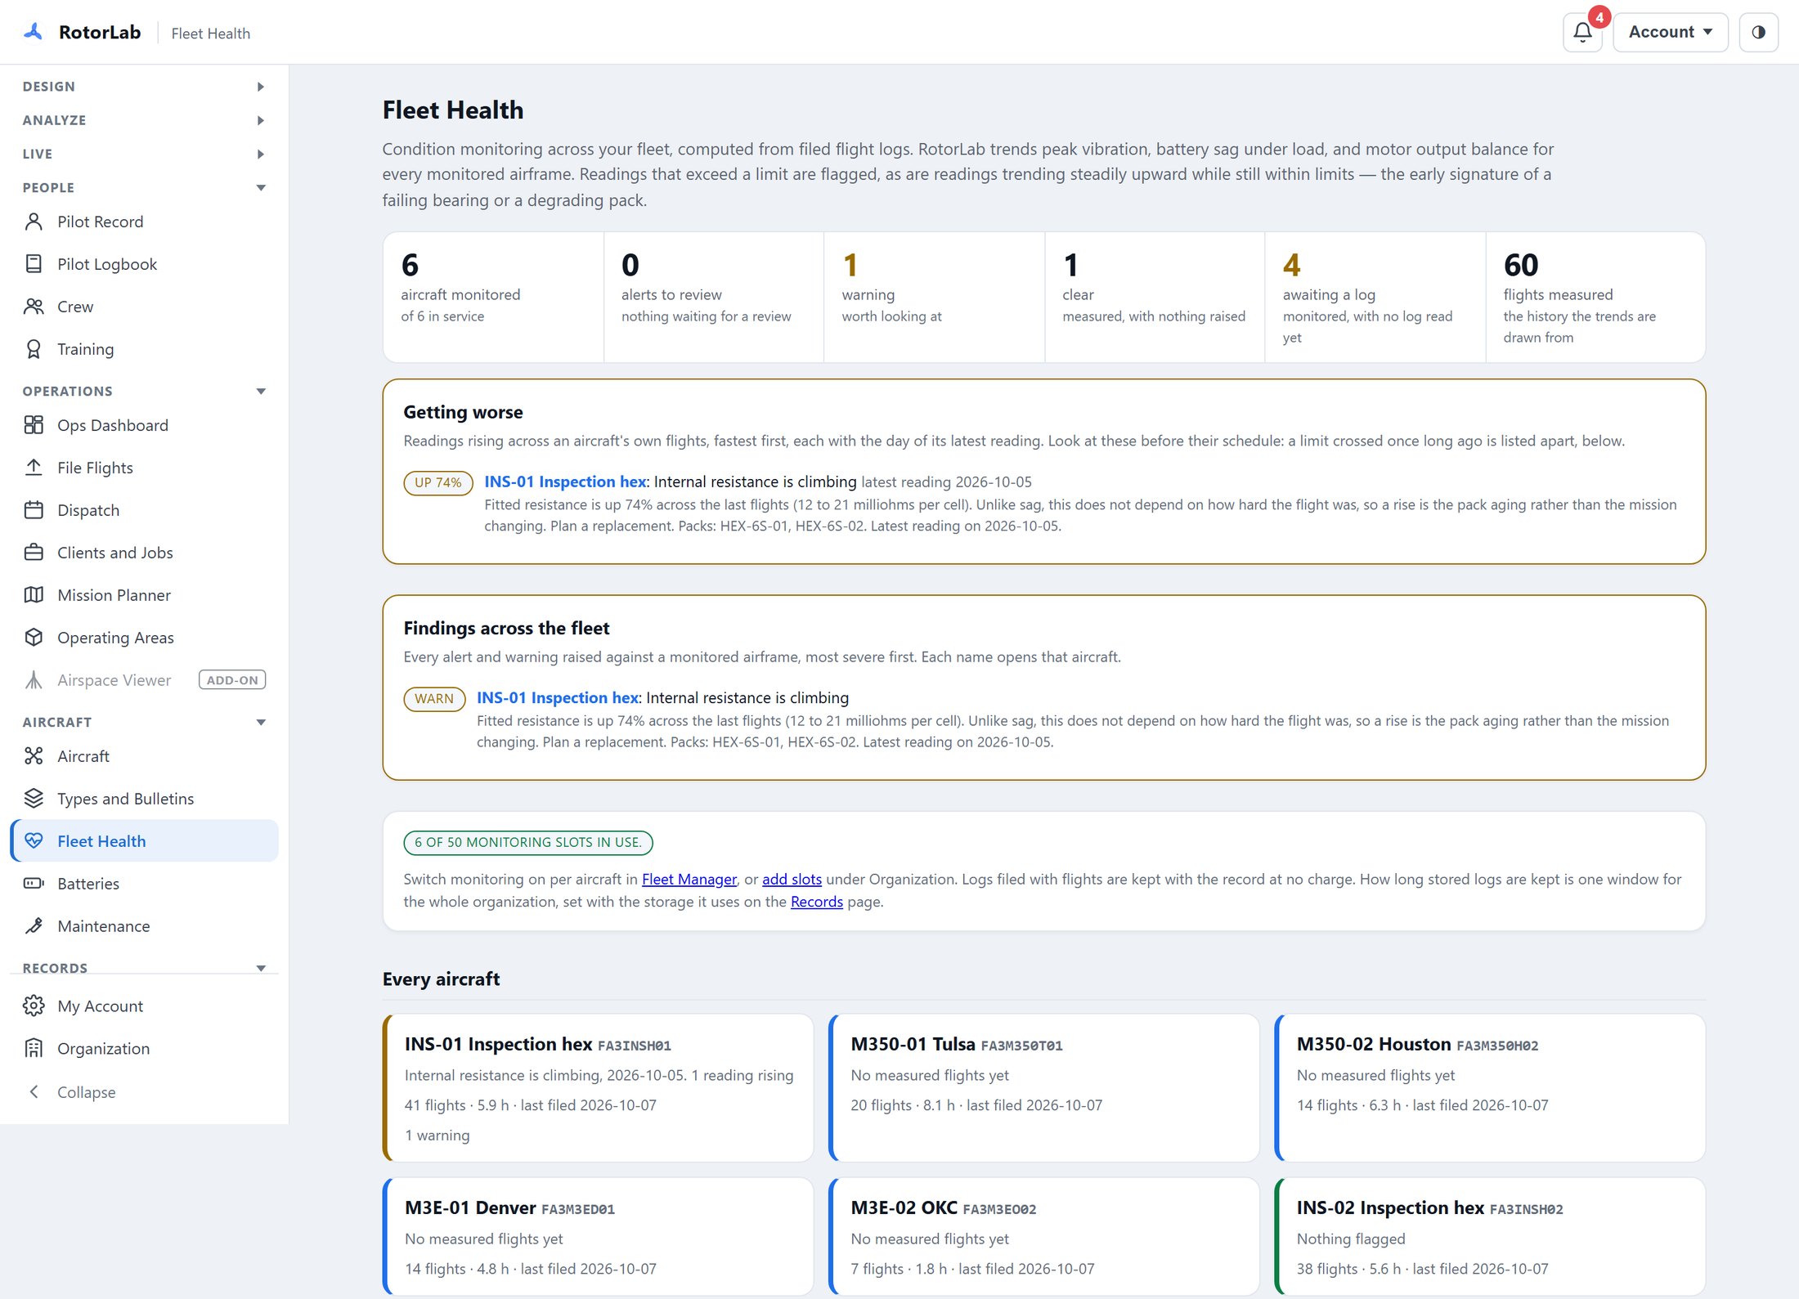This screenshot has height=1299, width=1799.
Task: Collapse the AIRCRAFT sidebar section
Action: [x=144, y=722]
